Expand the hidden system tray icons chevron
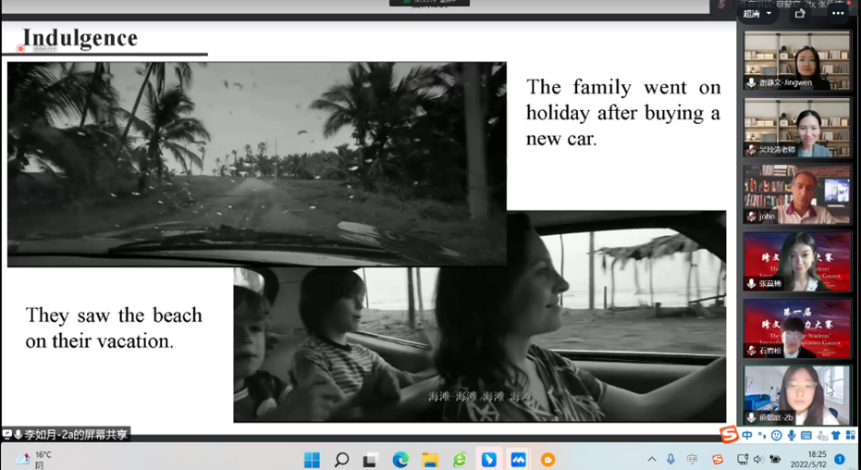 tap(652, 459)
